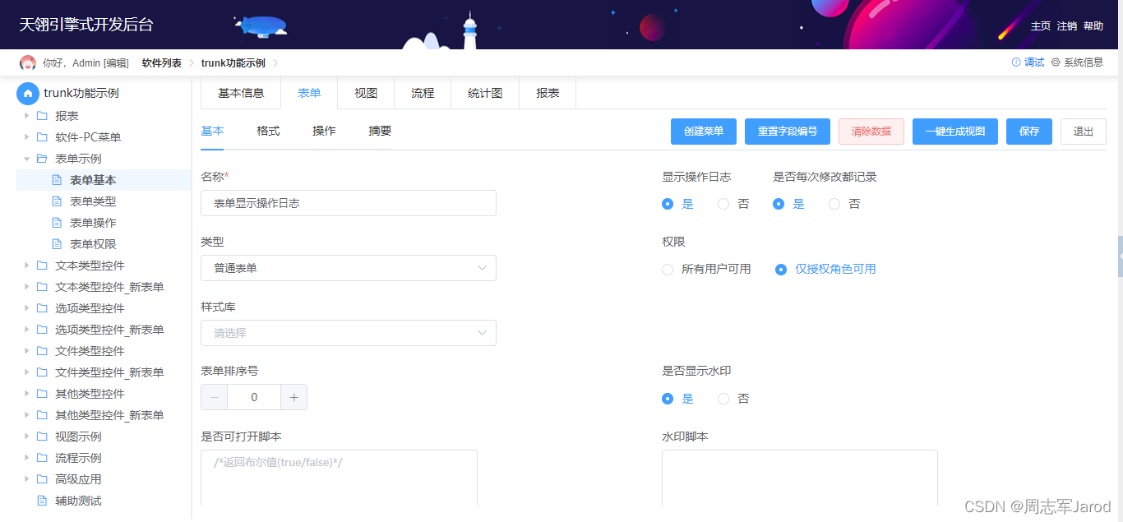This screenshot has height=522, width=1123.
Task: Choose 所有用户可用 permission
Action: 668,270
